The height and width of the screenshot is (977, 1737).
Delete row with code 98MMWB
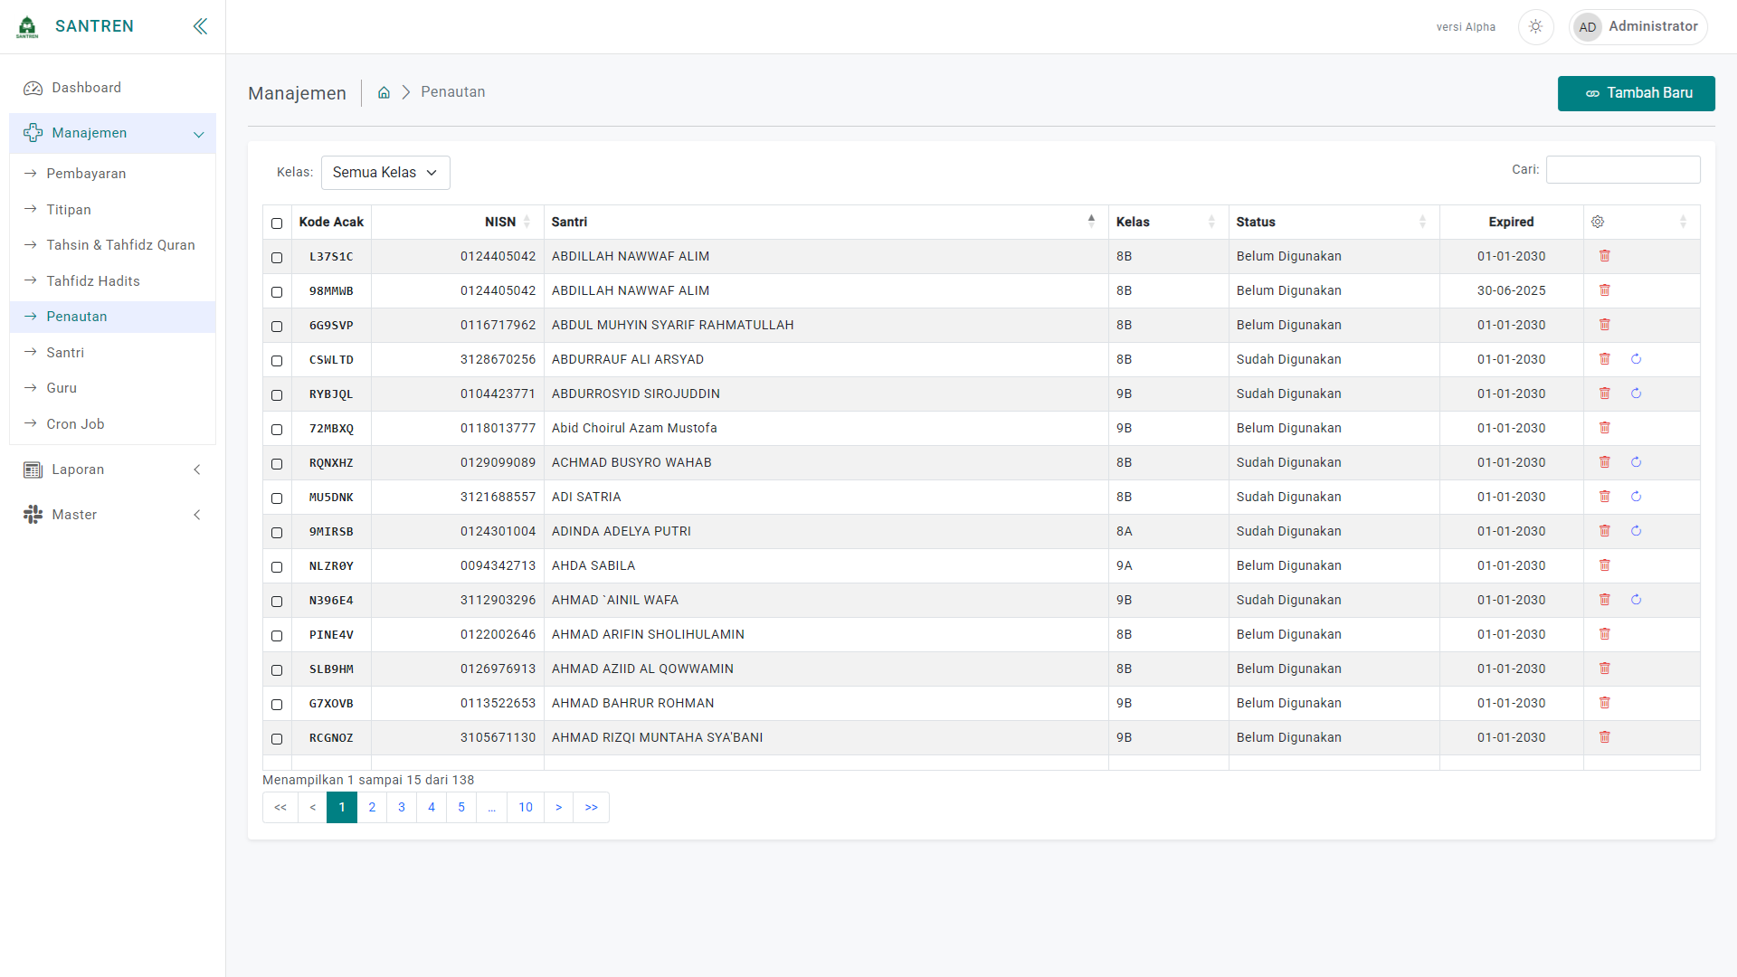(1604, 290)
